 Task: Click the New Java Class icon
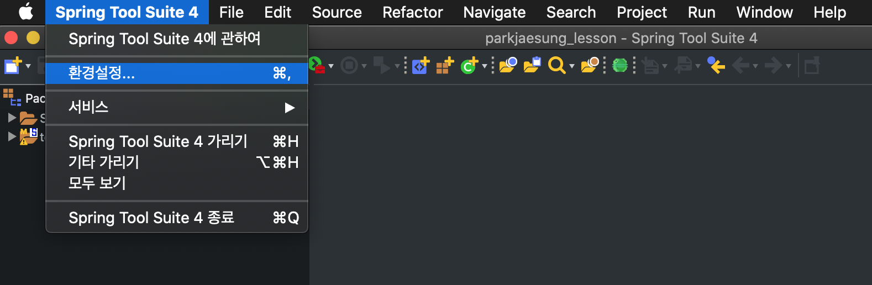pos(469,65)
